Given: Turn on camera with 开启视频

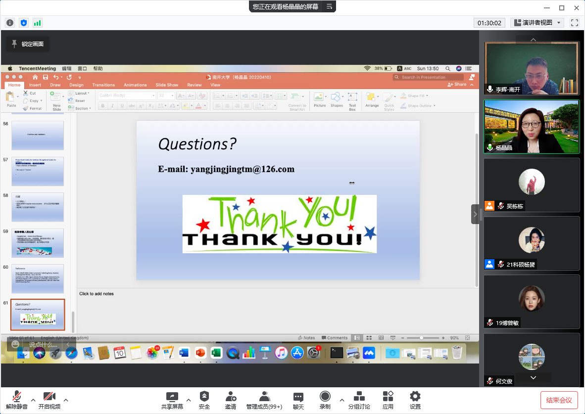Looking at the screenshot, I should 49,400.
